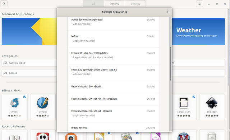
Task: Click the scrollbar in the repositories dialog
Action: pyautogui.click(x=170, y=64)
